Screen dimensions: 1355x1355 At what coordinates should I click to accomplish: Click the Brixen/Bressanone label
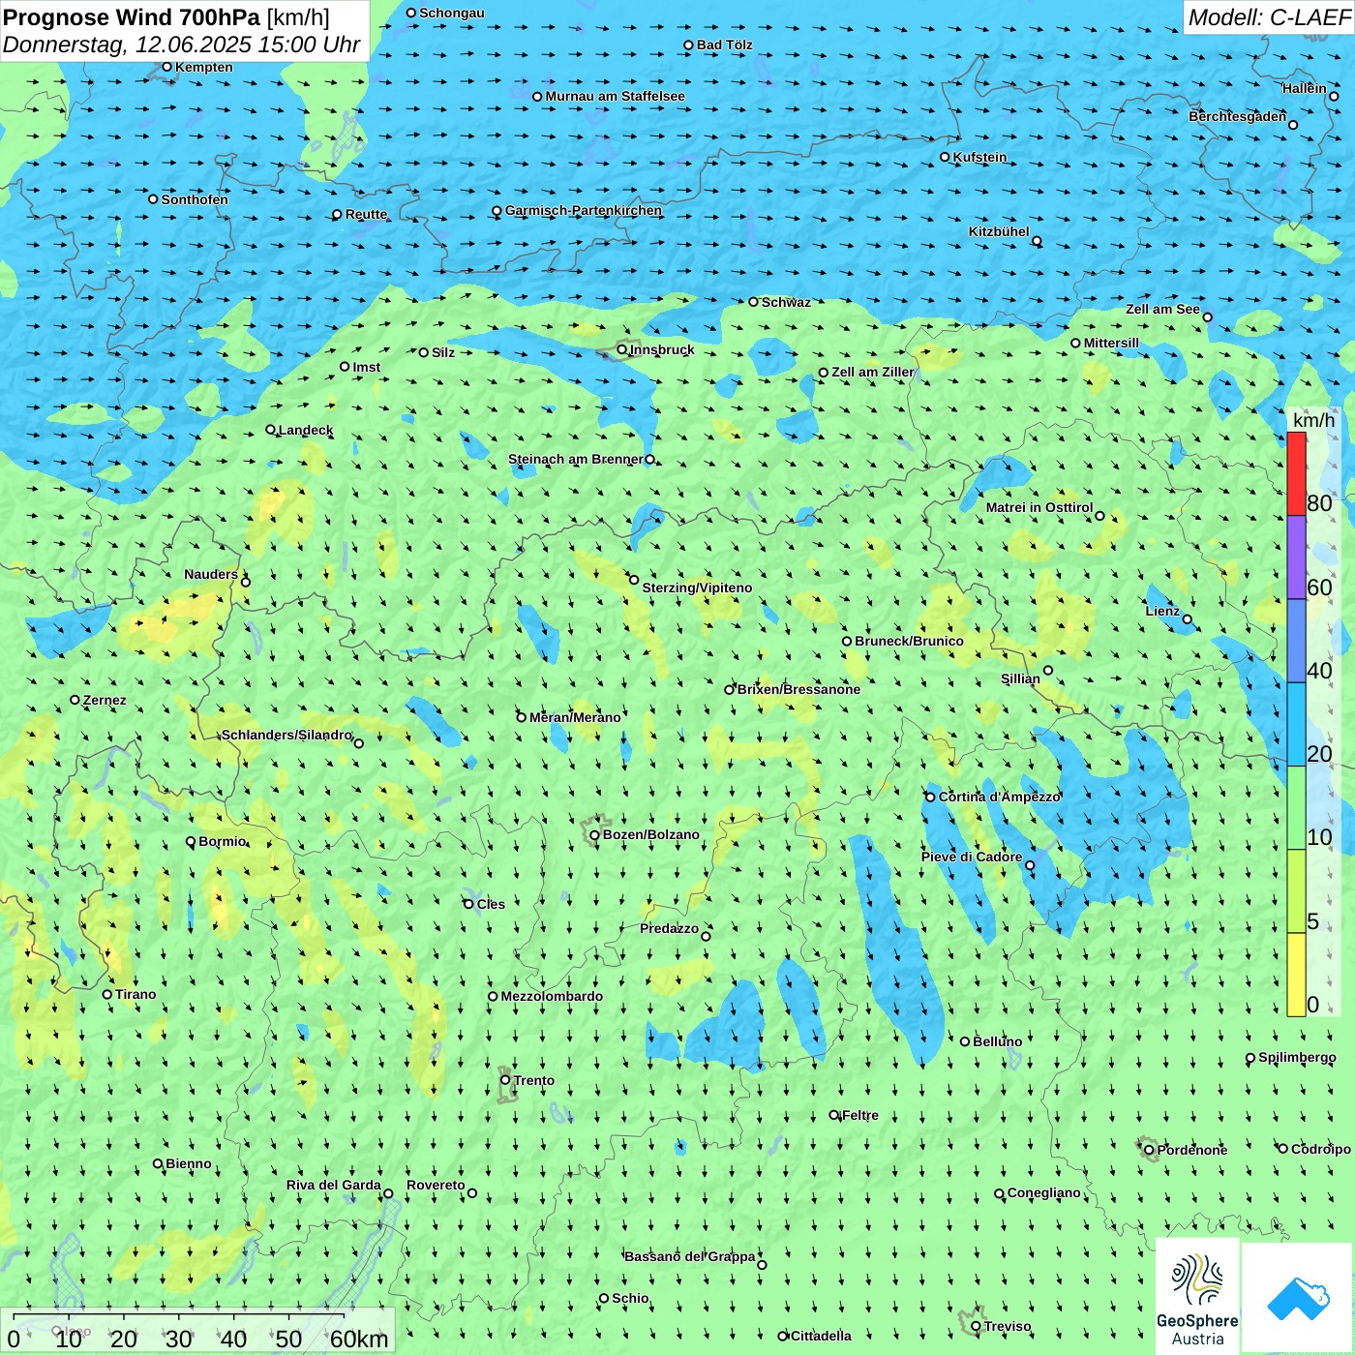point(798,689)
